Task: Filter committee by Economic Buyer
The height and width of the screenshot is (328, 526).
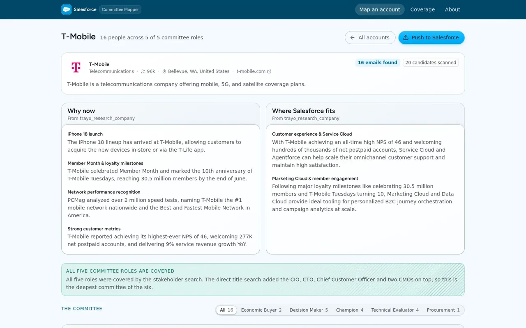Action: 261,310
